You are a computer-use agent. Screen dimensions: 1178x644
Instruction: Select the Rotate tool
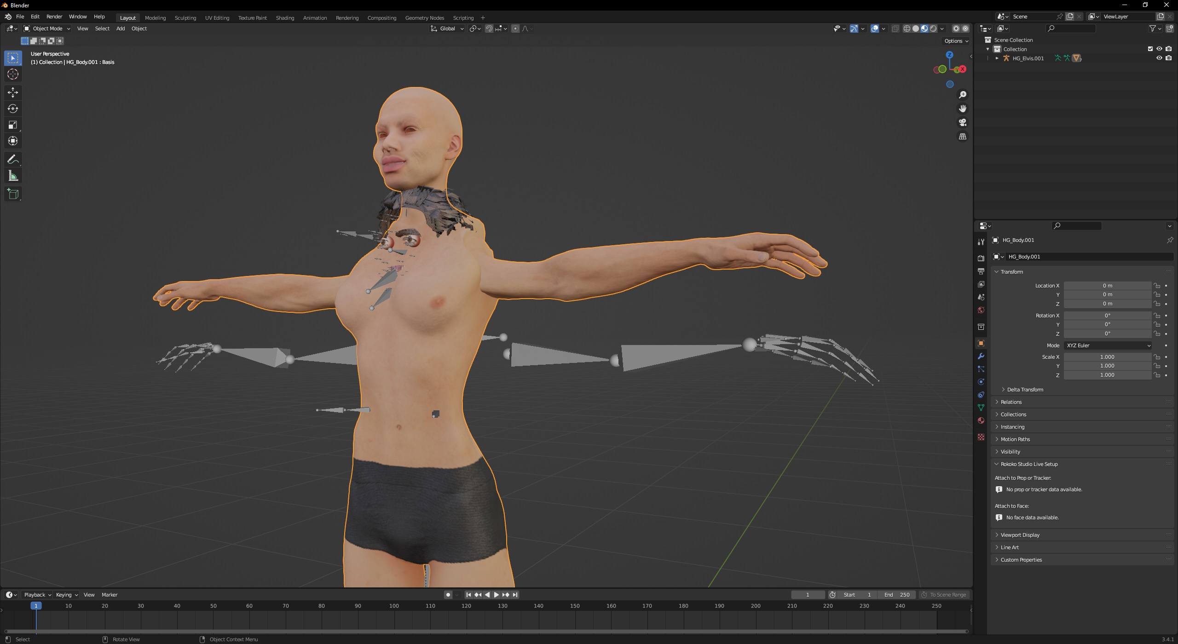tap(13, 109)
